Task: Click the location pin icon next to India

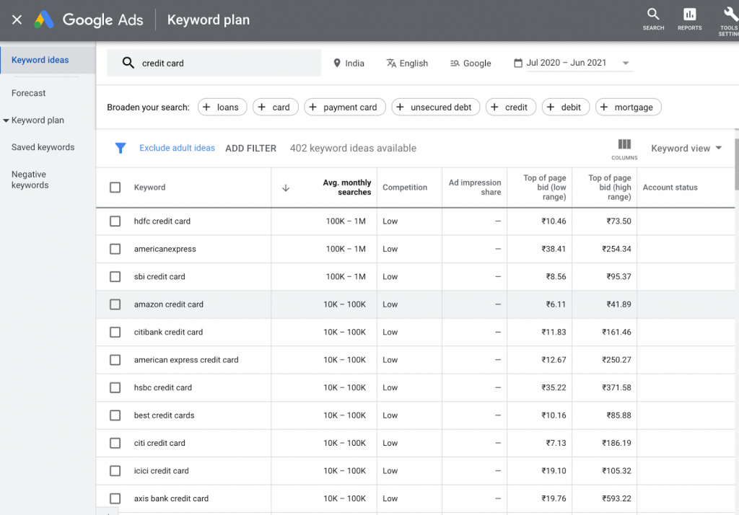Action: [337, 63]
